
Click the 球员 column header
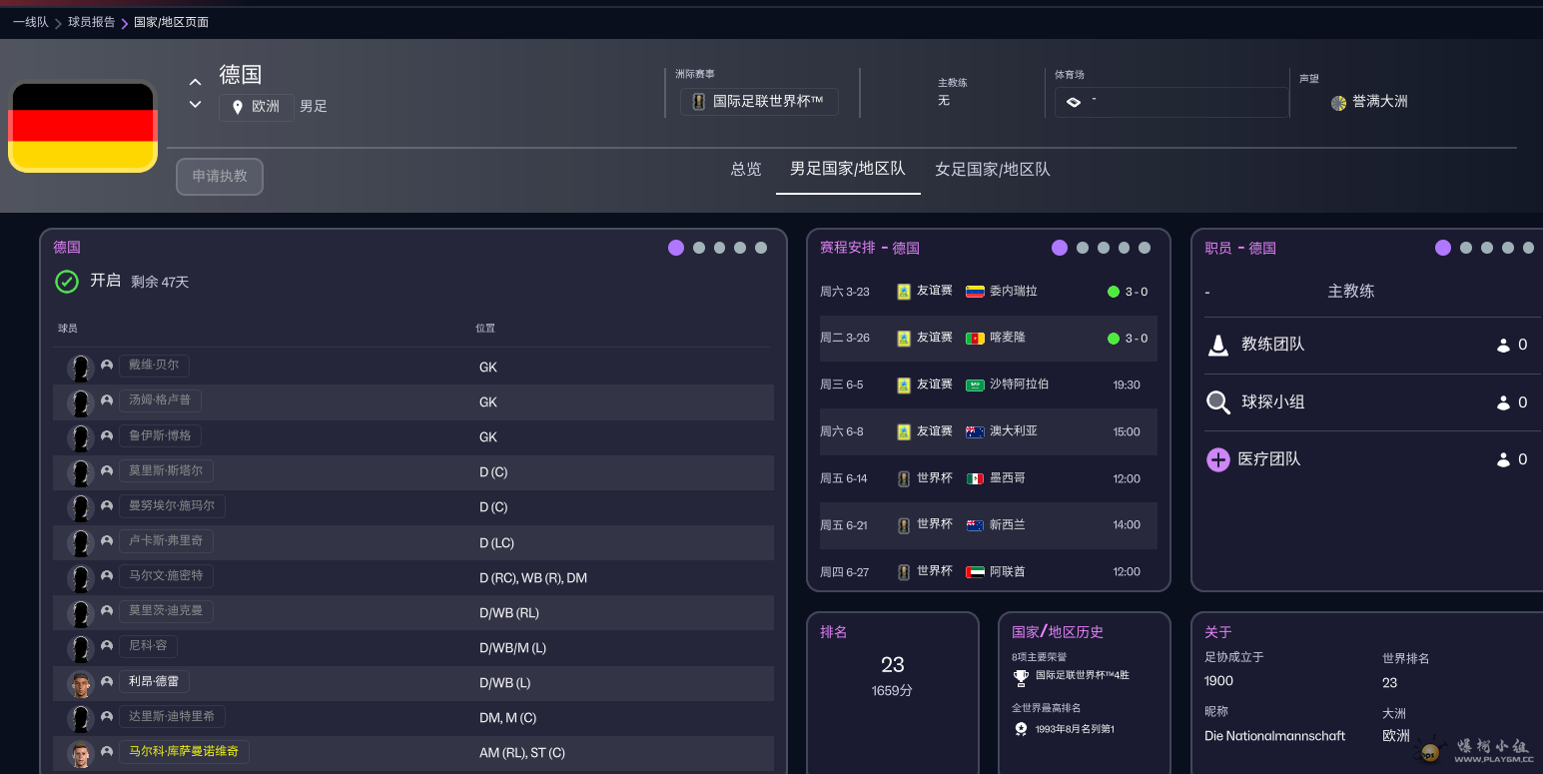pos(68,329)
